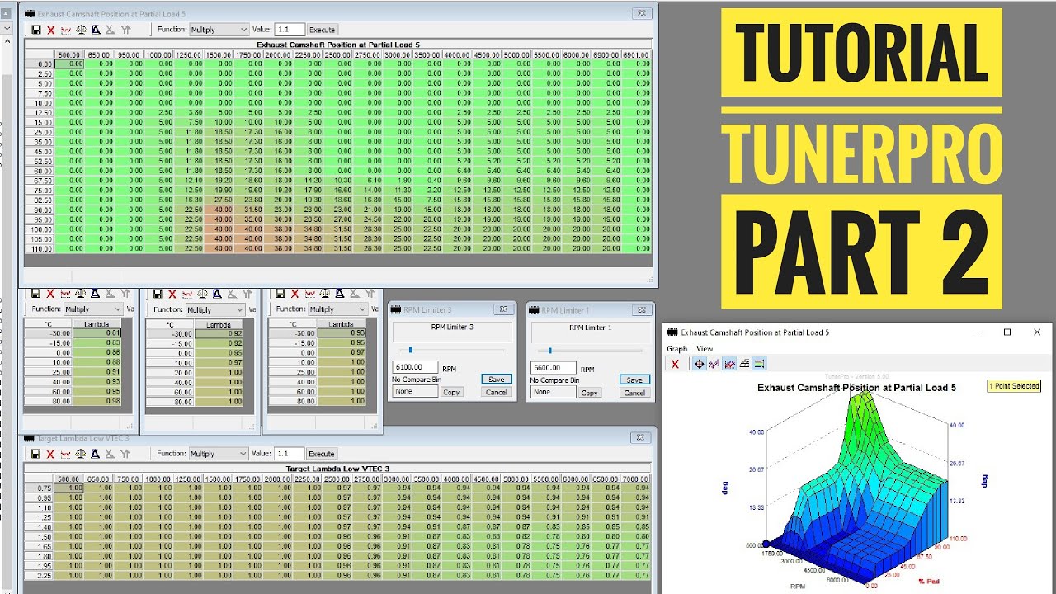
Task: Click the weight icon in Exhaust Camshaft table toolbar
Action: (x=96, y=30)
